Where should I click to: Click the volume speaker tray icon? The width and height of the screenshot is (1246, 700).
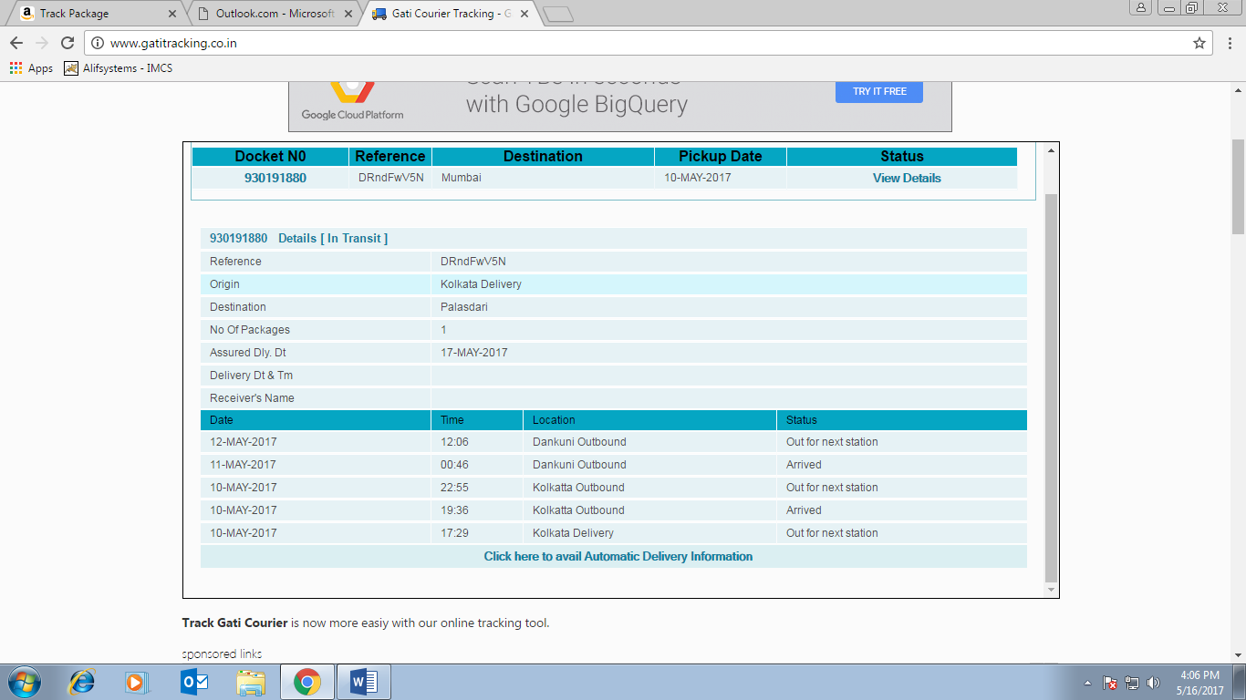tap(1153, 683)
